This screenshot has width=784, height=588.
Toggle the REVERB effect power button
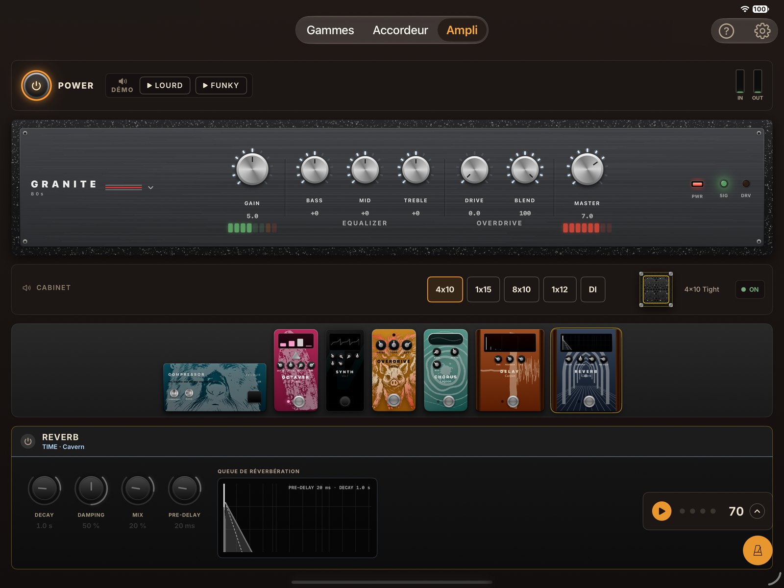pyautogui.click(x=28, y=441)
